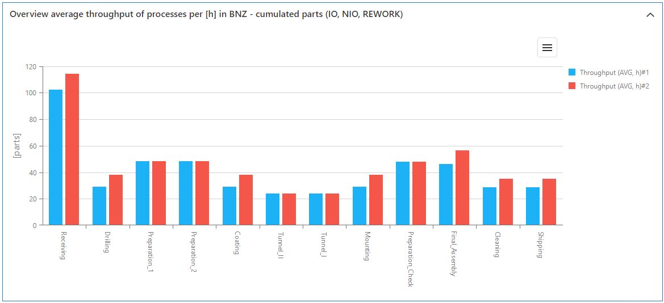Image resolution: width=664 pixels, height=303 pixels.
Task: Open the chart hamburger context menu
Action: point(547,48)
